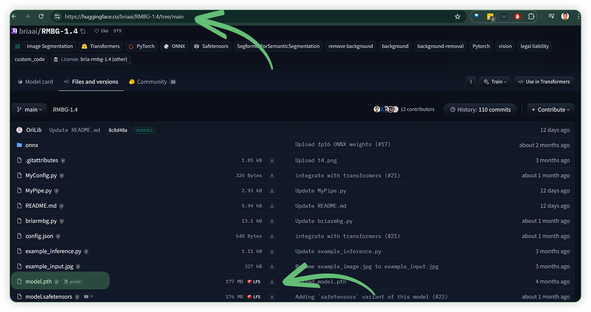Open the three-dot more options menu
The image size is (591, 312).
click(x=471, y=82)
